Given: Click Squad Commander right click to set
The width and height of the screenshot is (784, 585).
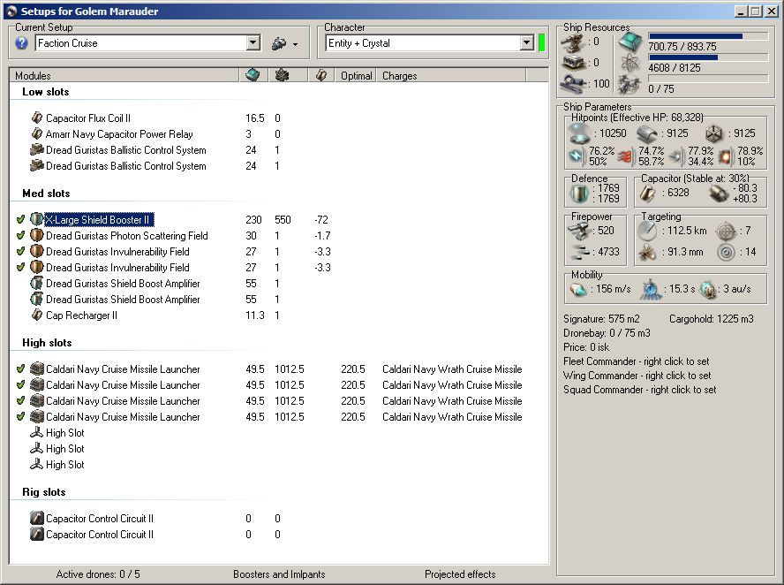Looking at the screenshot, I should (x=639, y=390).
